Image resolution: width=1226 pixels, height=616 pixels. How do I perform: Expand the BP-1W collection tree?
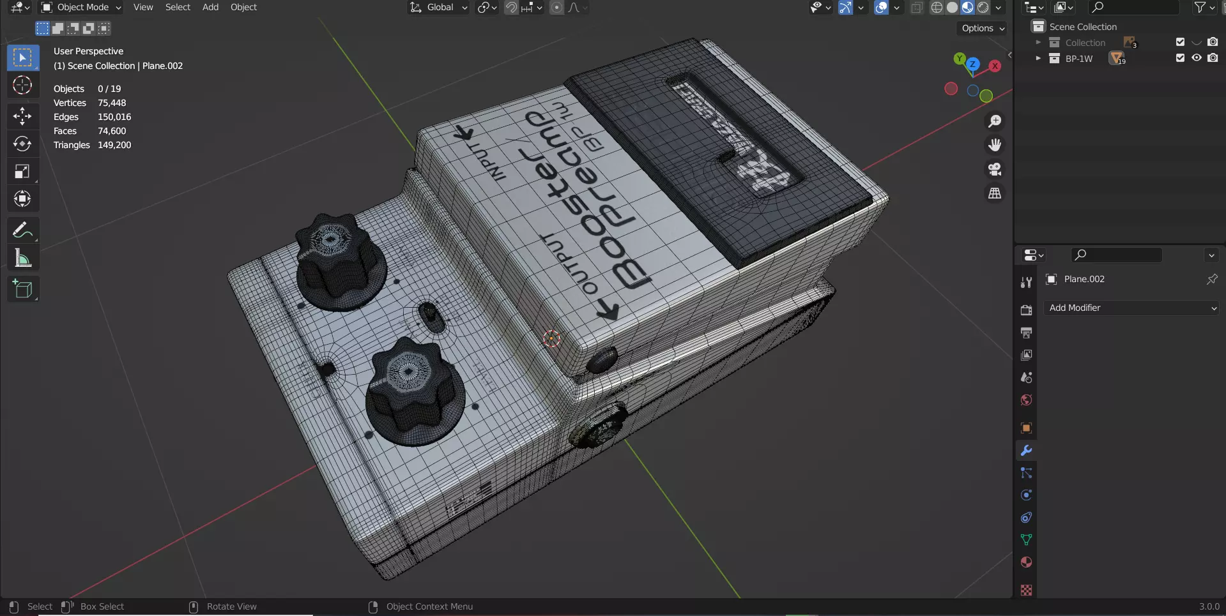tap(1038, 58)
